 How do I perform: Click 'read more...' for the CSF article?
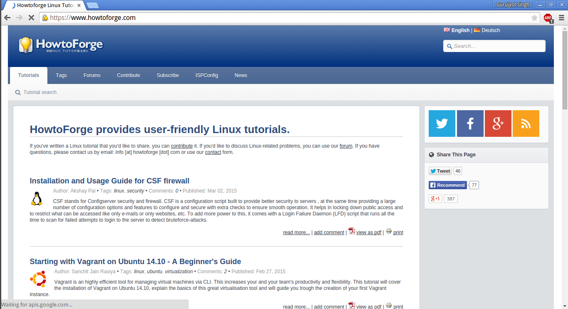pyautogui.click(x=296, y=232)
